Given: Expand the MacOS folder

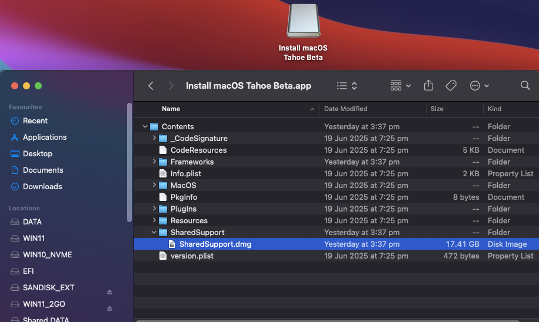Looking at the screenshot, I should tap(154, 185).
